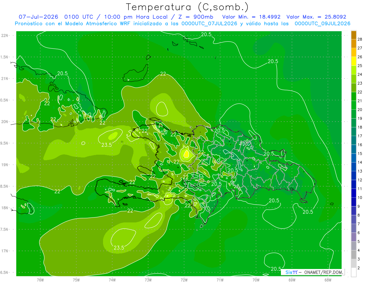Pick the yellow swatch between 25 and 26
368x284 pixels.
point(354,61)
